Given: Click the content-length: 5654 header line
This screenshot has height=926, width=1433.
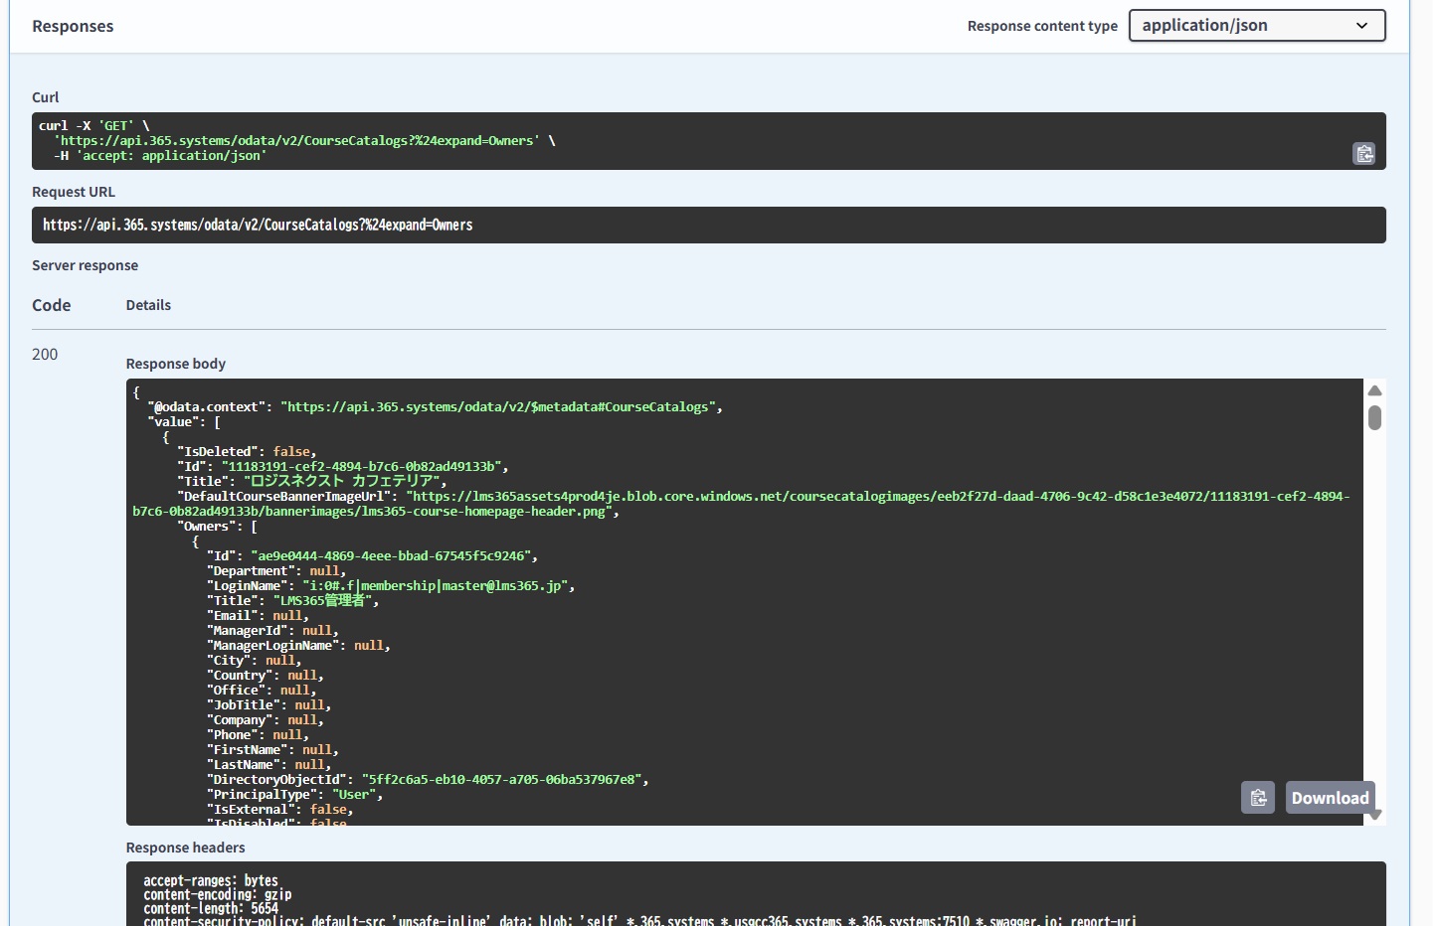Looking at the screenshot, I should 211,908.
